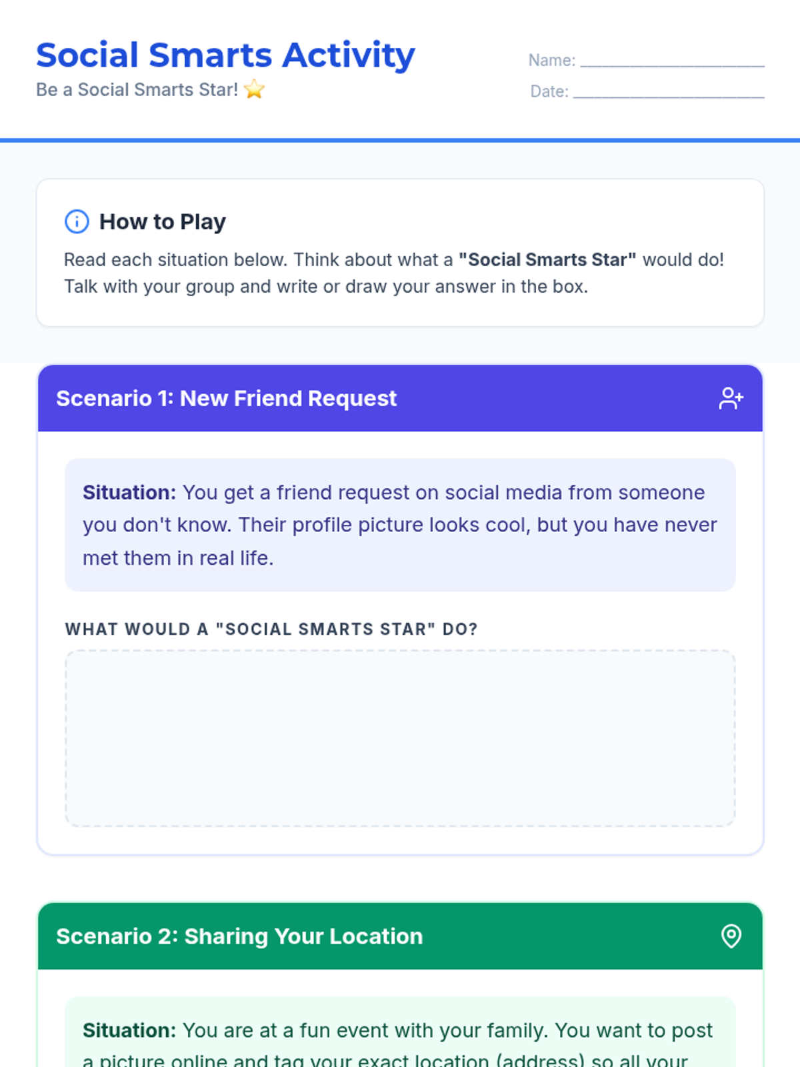800x1067 pixels.
Task: Select the Scenario 2: Sharing Your Location header
Action: click(400, 936)
